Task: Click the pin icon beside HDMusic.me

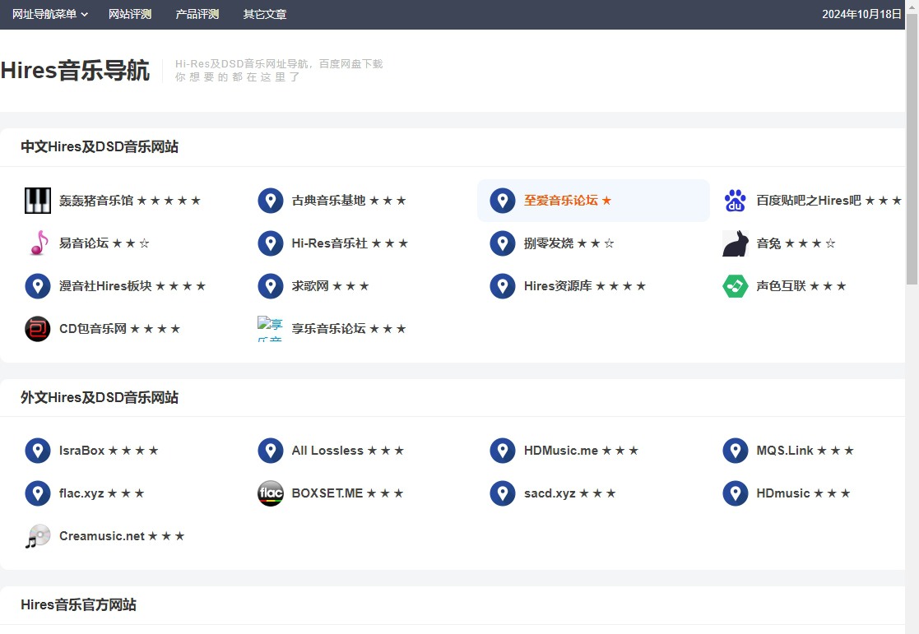Action: (503, 451)
